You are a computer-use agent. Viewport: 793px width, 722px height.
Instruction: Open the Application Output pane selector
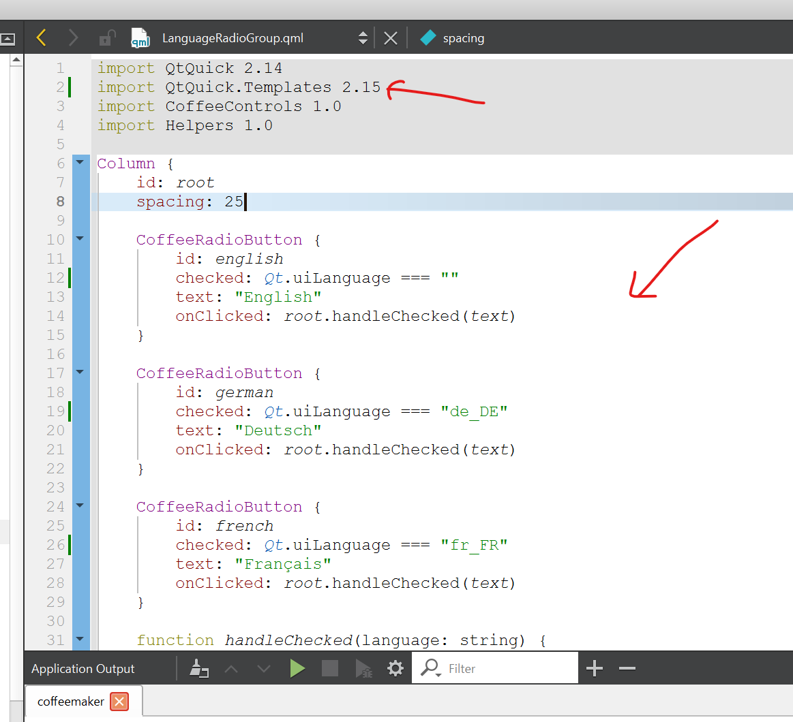point(83,669)
